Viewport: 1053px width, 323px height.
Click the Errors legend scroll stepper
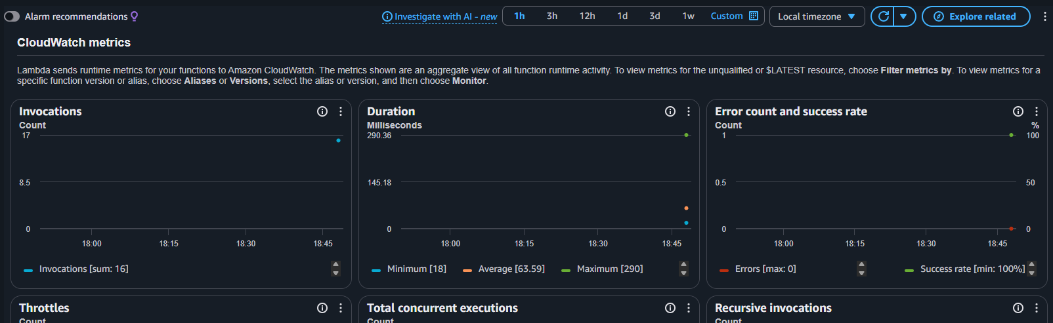(862, 269)
